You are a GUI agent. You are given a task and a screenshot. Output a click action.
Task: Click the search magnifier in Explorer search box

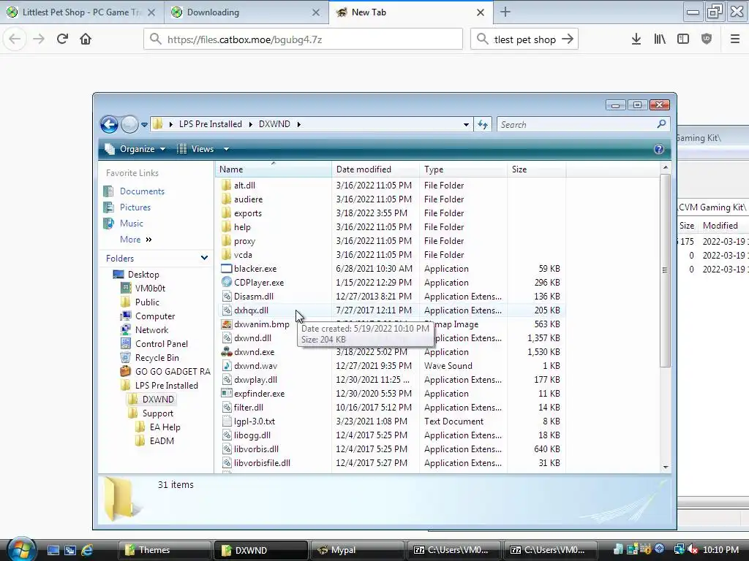(x=661, y=124)
